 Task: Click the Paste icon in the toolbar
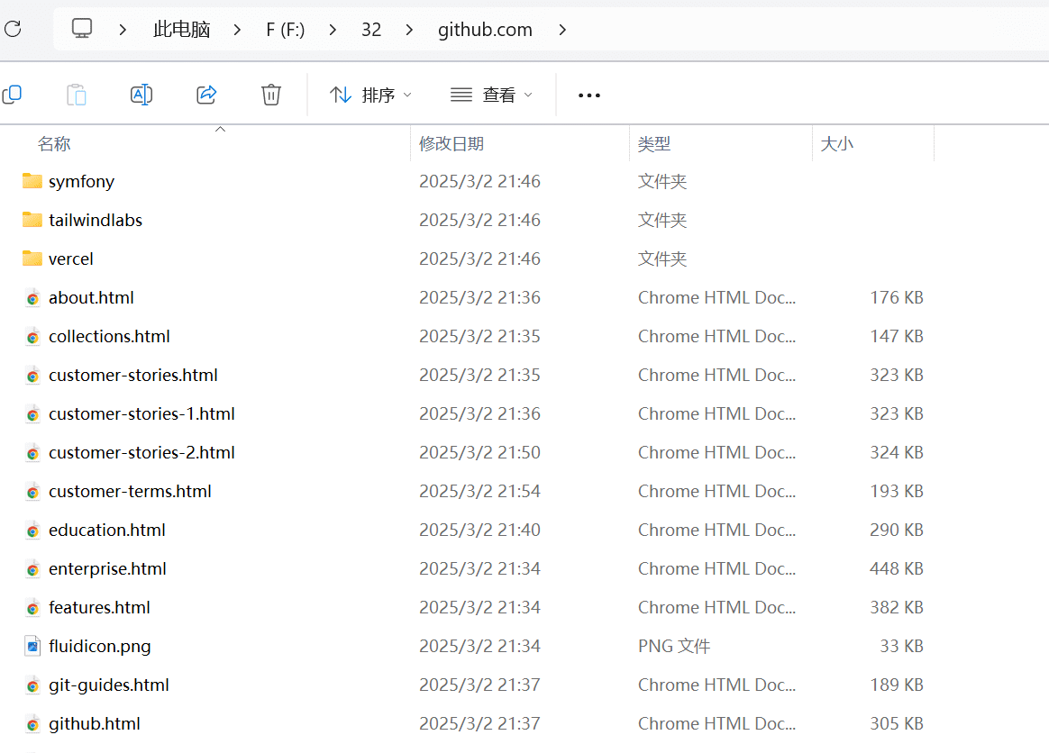(77, 94)
